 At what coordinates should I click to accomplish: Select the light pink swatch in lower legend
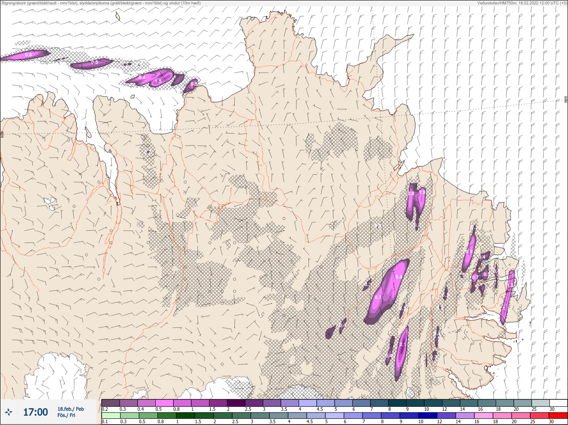pyautogui.click(x=484, y=415)
